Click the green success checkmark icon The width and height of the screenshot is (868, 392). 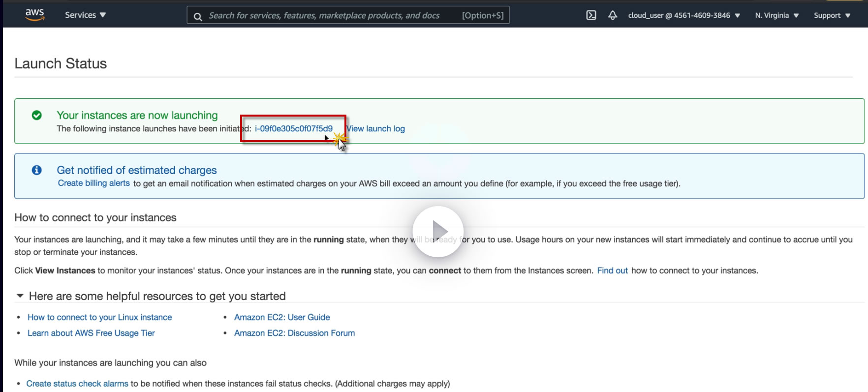[37, 115]
